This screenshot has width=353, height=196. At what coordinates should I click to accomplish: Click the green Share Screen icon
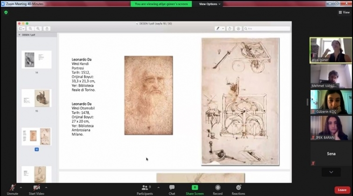(195, 188)
